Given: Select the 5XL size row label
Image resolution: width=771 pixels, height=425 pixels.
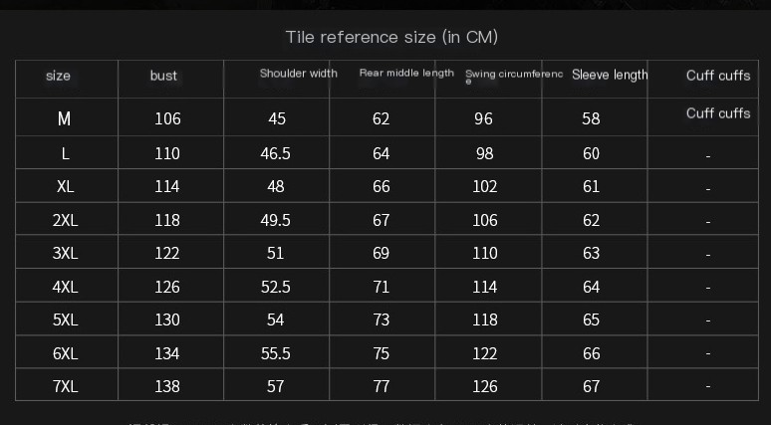Looking at the screenshot, I should pyautogui.click(x=66, y=320).
